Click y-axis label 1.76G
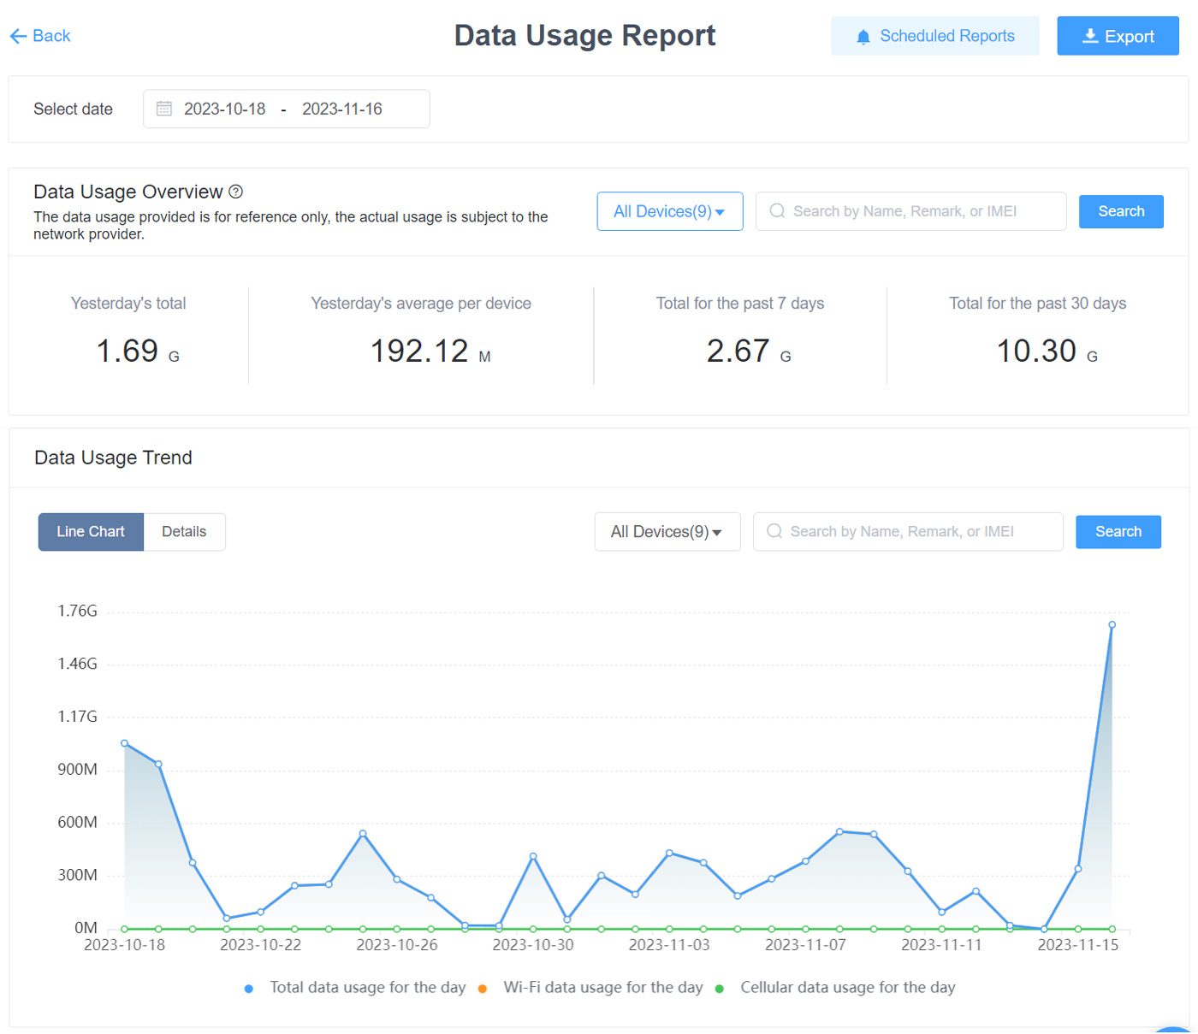The image size is (1198, 1034). point(78,612)
